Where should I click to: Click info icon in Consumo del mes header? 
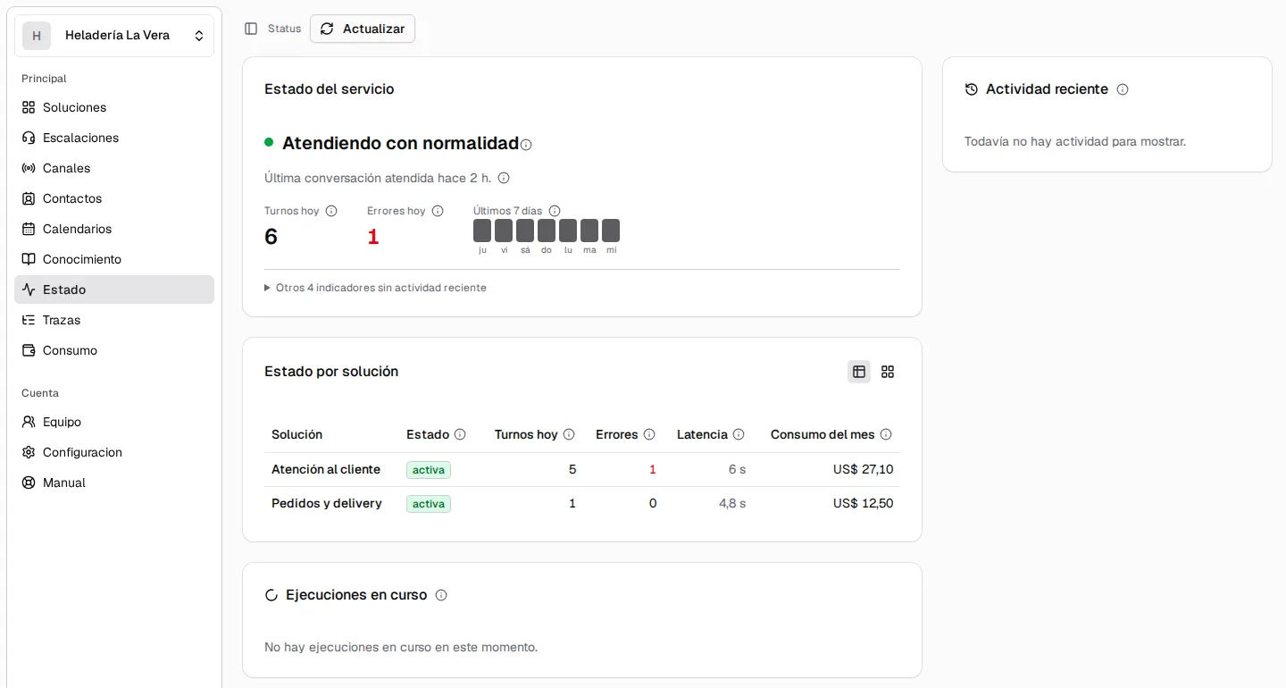pyautogui.click(x=886, y=434)
